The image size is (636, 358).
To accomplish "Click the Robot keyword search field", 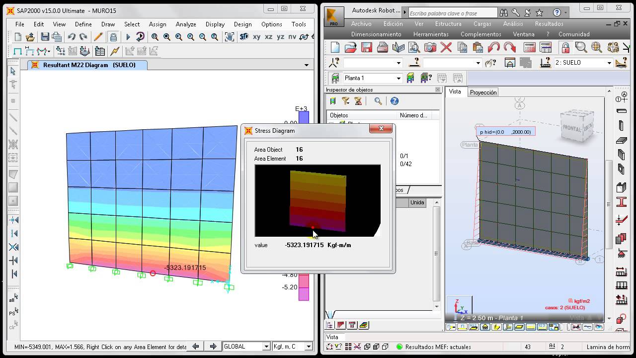I will tap(452, 13).
